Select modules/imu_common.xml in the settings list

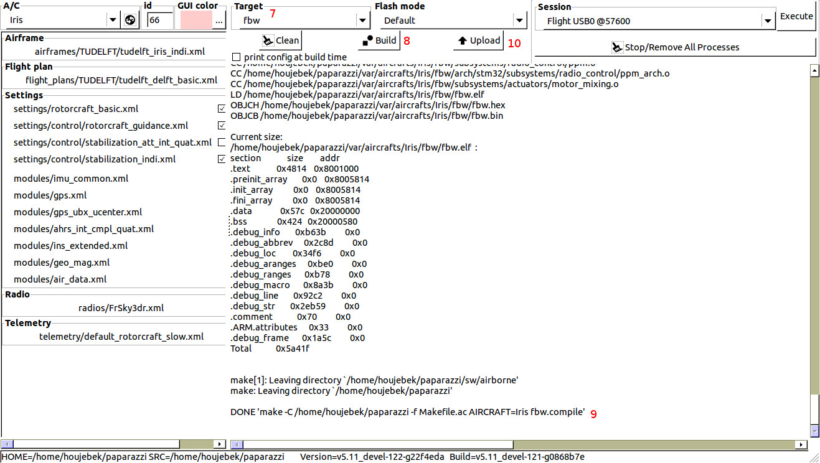71,179
